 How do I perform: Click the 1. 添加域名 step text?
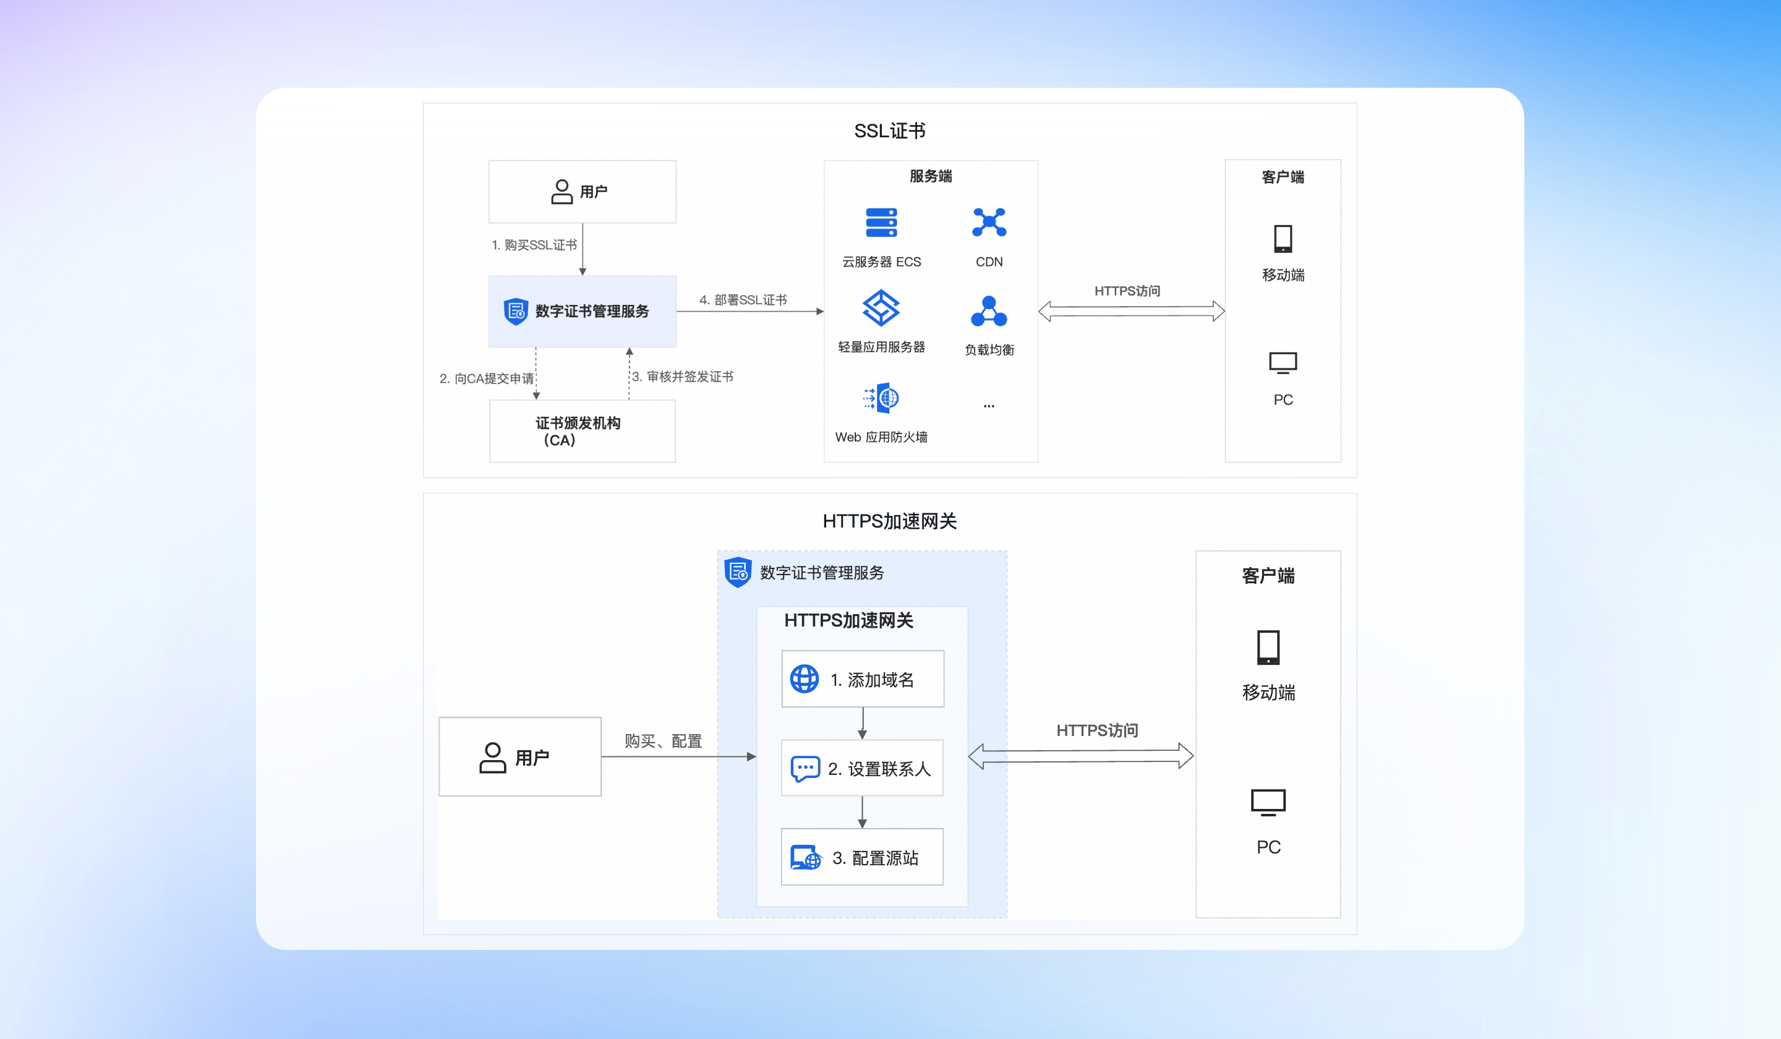coord(872,679)
